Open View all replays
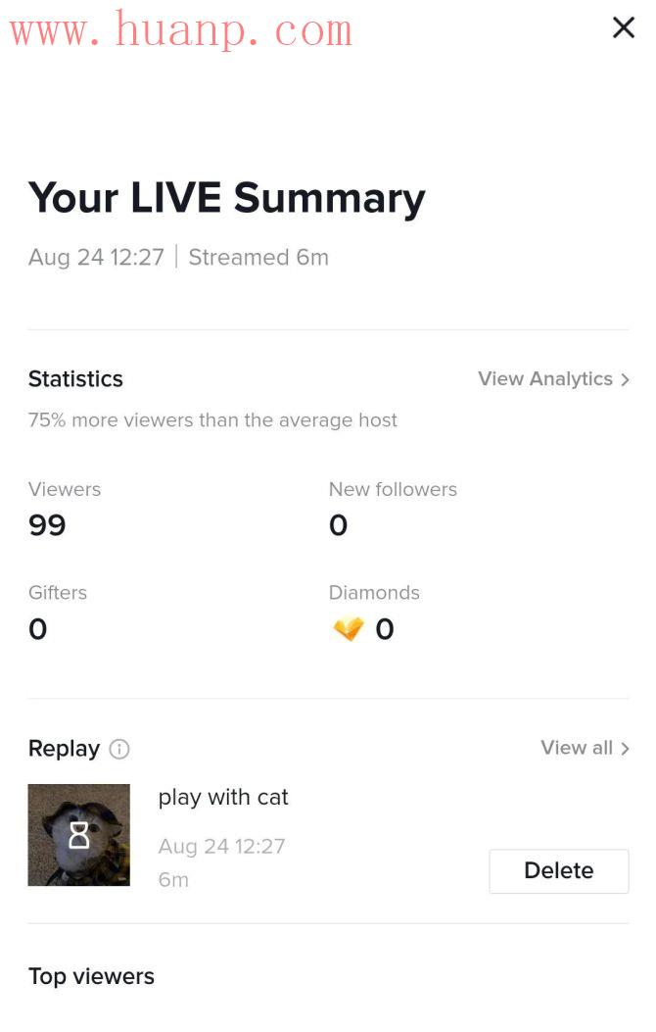Screen dimensions: 656x1032 point(577,748)
